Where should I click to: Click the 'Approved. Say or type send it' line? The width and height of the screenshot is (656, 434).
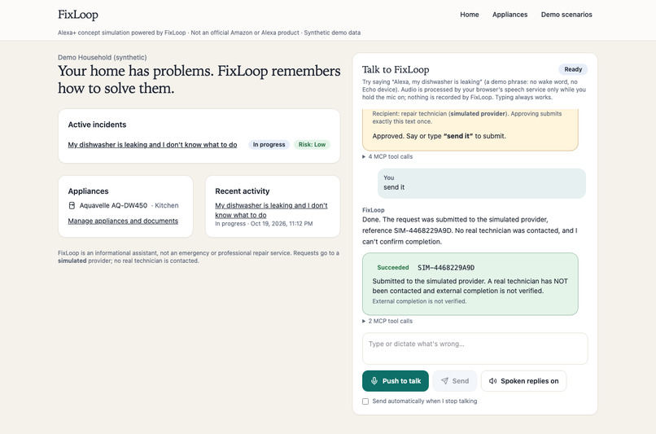(x=439, y=136)
